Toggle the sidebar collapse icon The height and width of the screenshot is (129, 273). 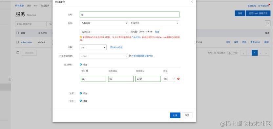click(10, 79)
